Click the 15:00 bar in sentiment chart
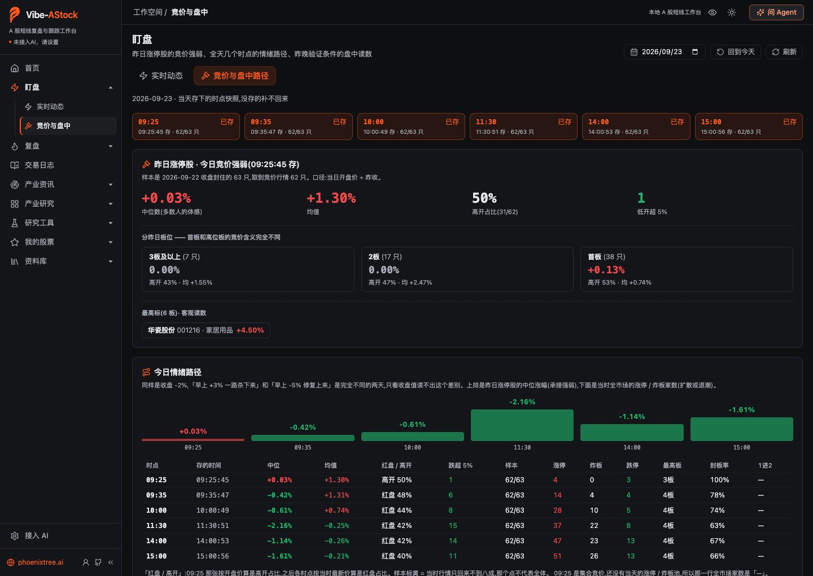Viewport: 813px width, 576px height. pos(742,429)
